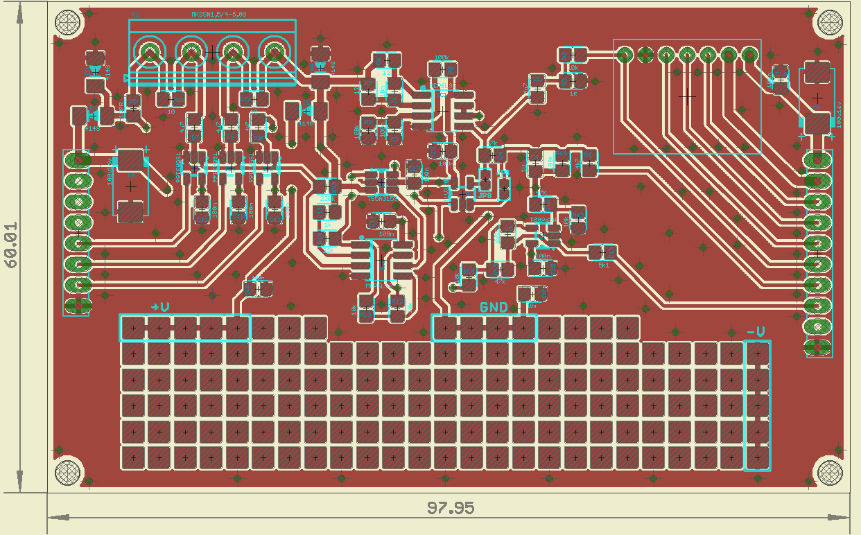Select the 100u16v capacitor on the left side

click(x=130, y=186)
